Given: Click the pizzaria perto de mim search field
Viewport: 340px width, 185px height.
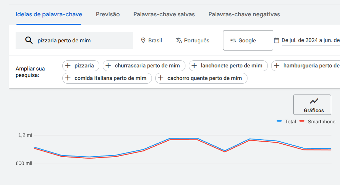Looking at the screenshot, I should [x=74, y=40].
